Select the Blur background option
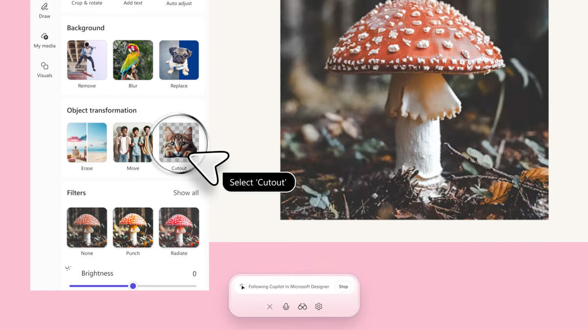The height and width of the screenshot is (330, 588). pyautogui.click(x=133, y=60)
